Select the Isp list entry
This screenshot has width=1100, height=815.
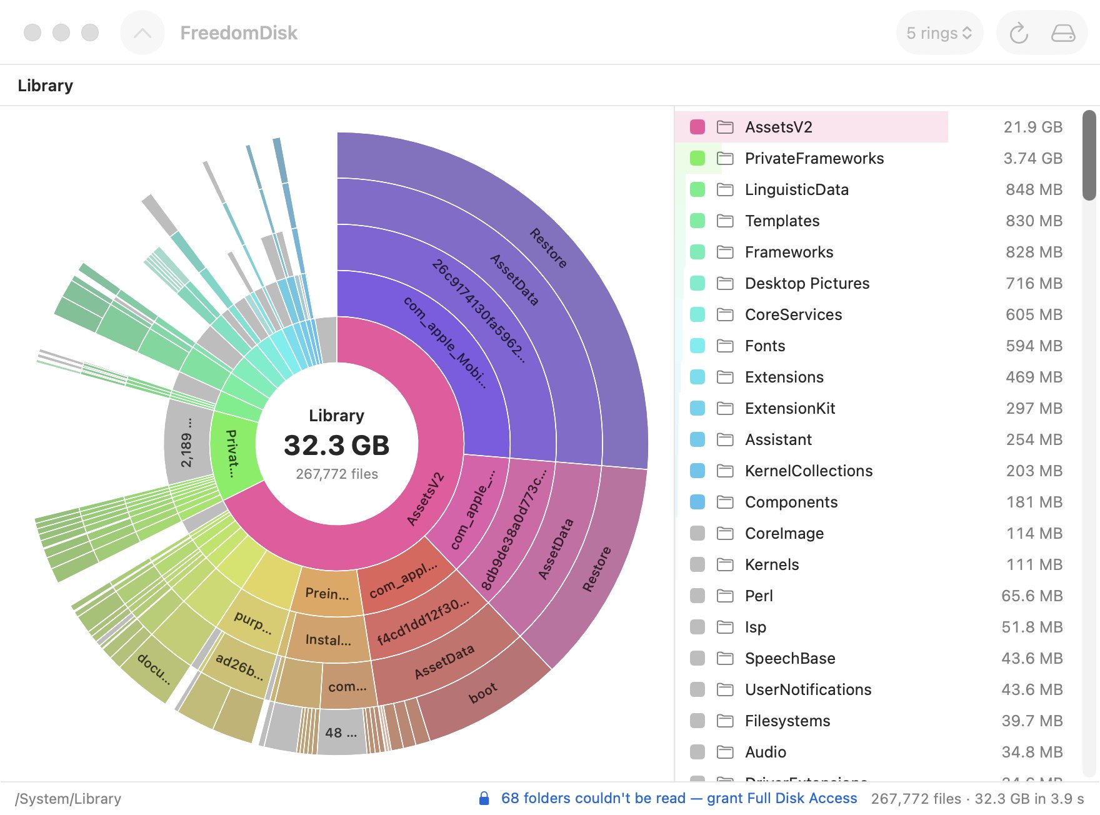pos(877,627)
